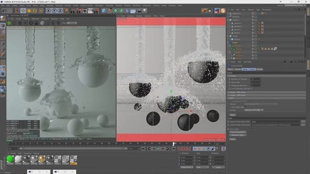Toggle the Z axis lock
The image size is (310, 174).
tap(60, 11)
